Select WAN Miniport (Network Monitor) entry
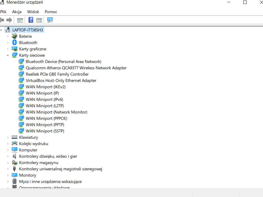Viewport: 263px width, 197px height. click(56, 112)
